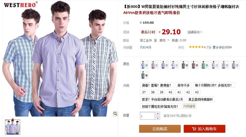This screenshot has height=137, width=246.
Task: Open the 廊坊 delivery destination dropdown
Action: (164, 40)
